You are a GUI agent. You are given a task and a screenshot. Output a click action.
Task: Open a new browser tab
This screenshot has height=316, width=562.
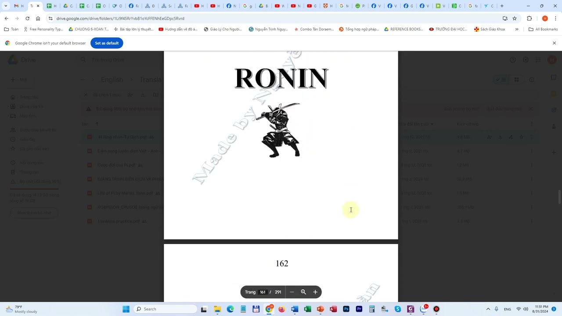click(502, 6)
